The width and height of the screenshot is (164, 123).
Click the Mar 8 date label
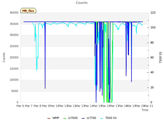pyautogui.click(x=37, y=106)
